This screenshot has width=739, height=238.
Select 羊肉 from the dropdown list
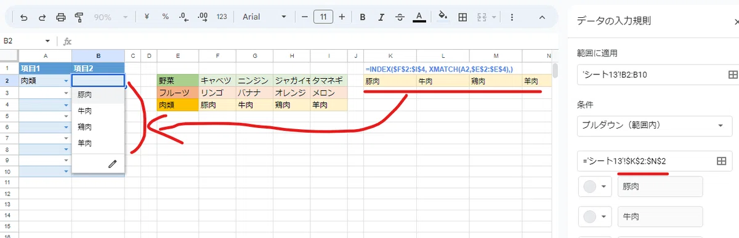(98, 143)
